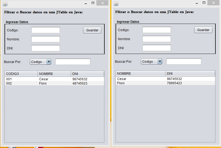Select 98745632 cell in right table
The width and height of the screenshot is (221, 148).
click(190, 79)
